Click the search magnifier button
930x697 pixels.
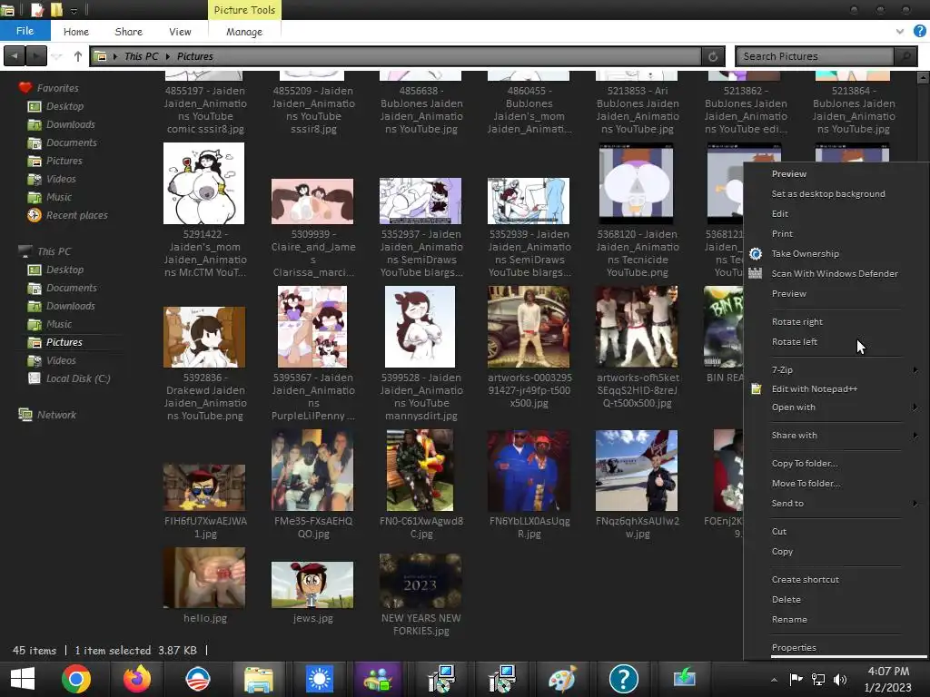coord(905,56)
